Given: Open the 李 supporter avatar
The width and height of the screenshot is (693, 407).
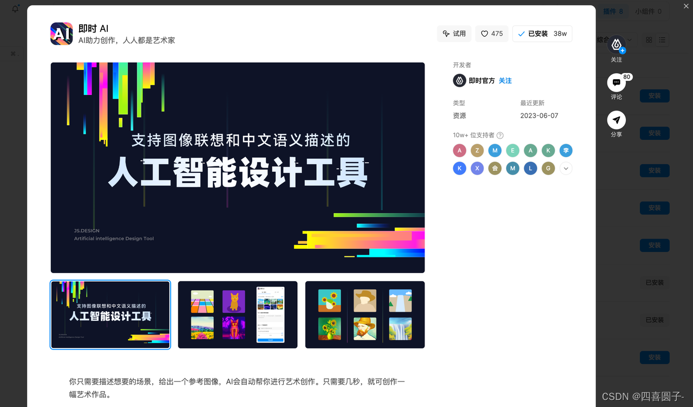Looking at the screenshot, I should (566, 151).
